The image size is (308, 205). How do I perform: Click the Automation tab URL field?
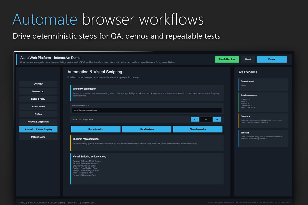click(147, 110)
